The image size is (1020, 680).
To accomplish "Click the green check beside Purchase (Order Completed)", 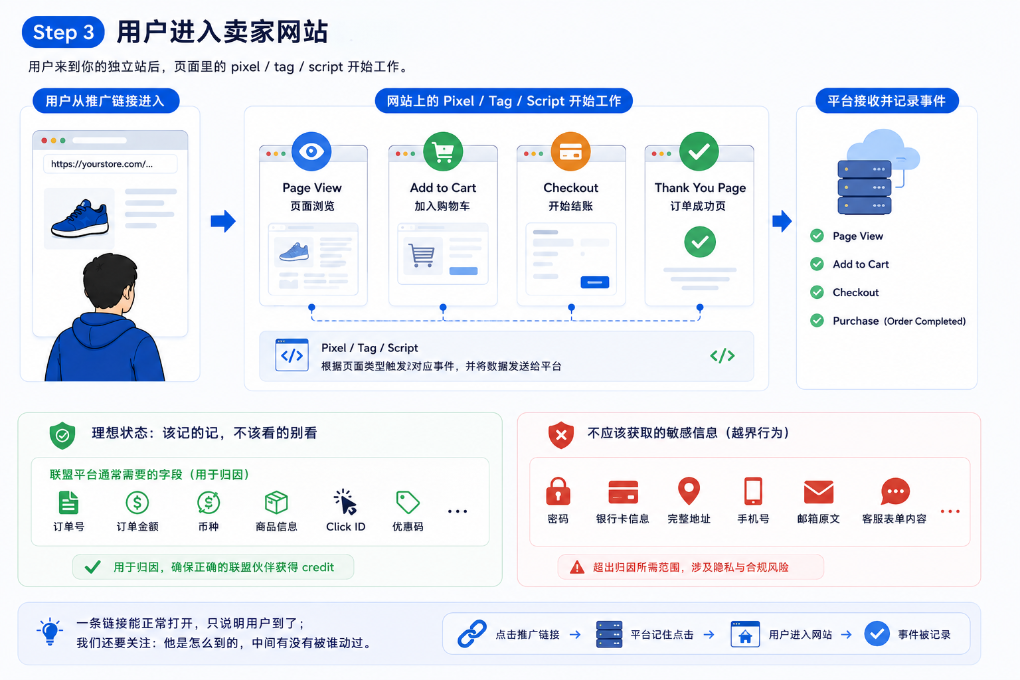I will (x=817, y=321).
